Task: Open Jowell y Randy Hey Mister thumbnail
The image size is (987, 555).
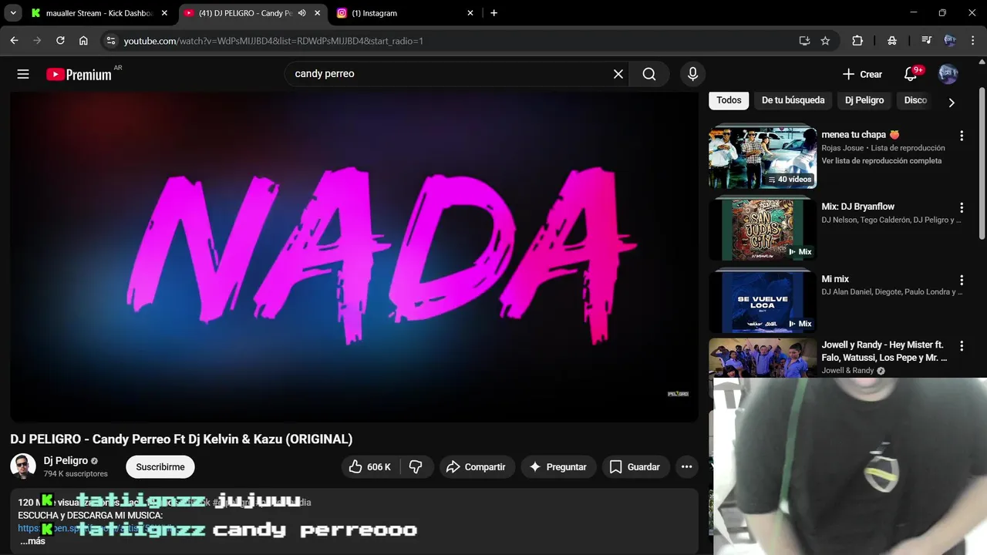Action: [763, 359]
